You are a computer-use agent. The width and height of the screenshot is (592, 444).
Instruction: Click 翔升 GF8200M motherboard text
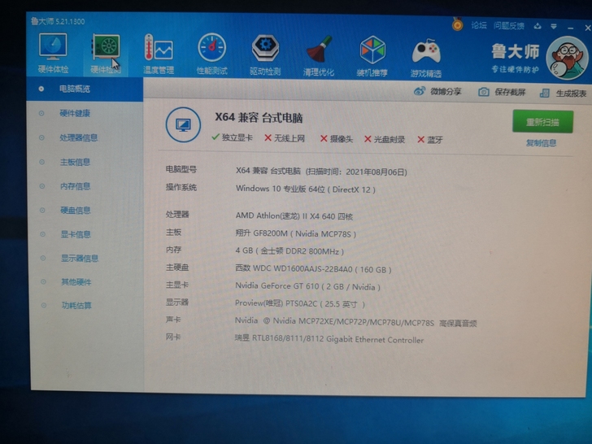[296, 233]
